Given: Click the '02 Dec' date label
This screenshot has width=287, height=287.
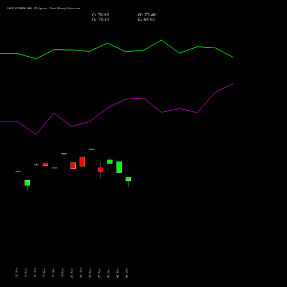Looking at the screenshot, I should 118,273.
